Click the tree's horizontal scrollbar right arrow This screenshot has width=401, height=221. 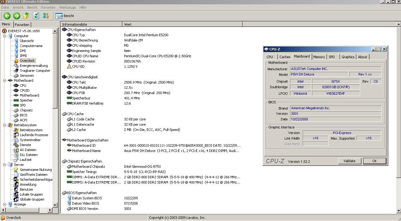pyautogui.click(x=50, y=210)
